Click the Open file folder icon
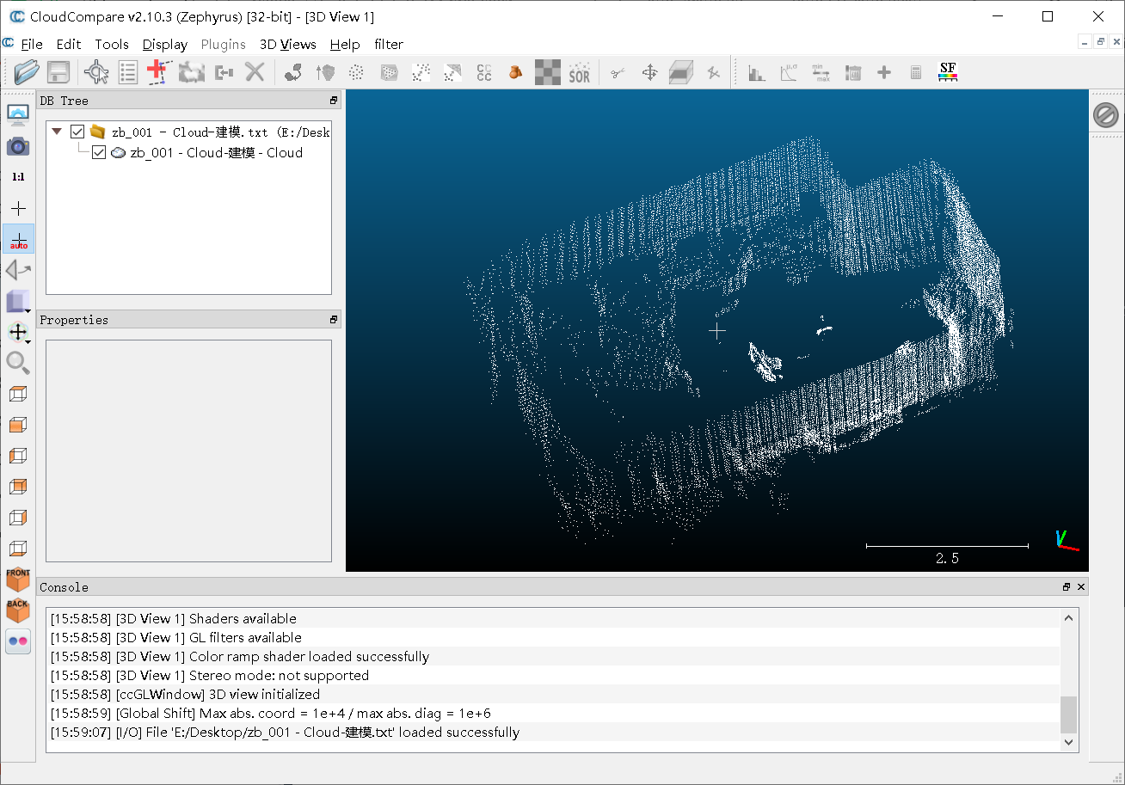Image resolution: width=1125 pixels, height=785 pixels. [x=28, y=72]
